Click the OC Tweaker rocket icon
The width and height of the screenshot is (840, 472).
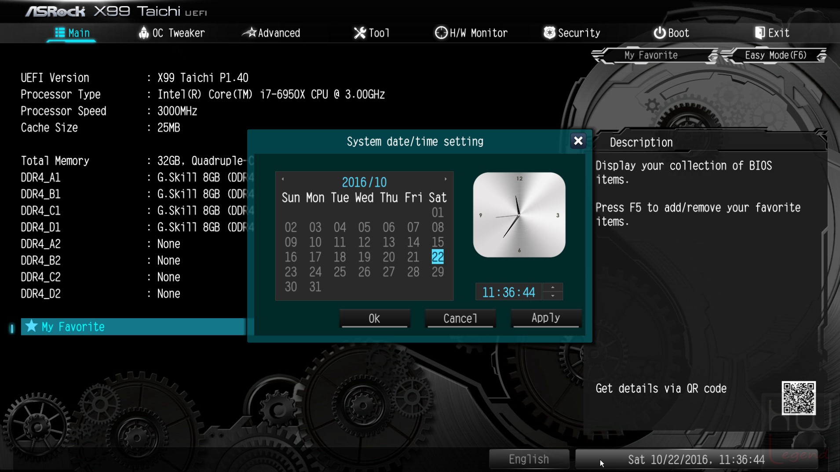143,33
